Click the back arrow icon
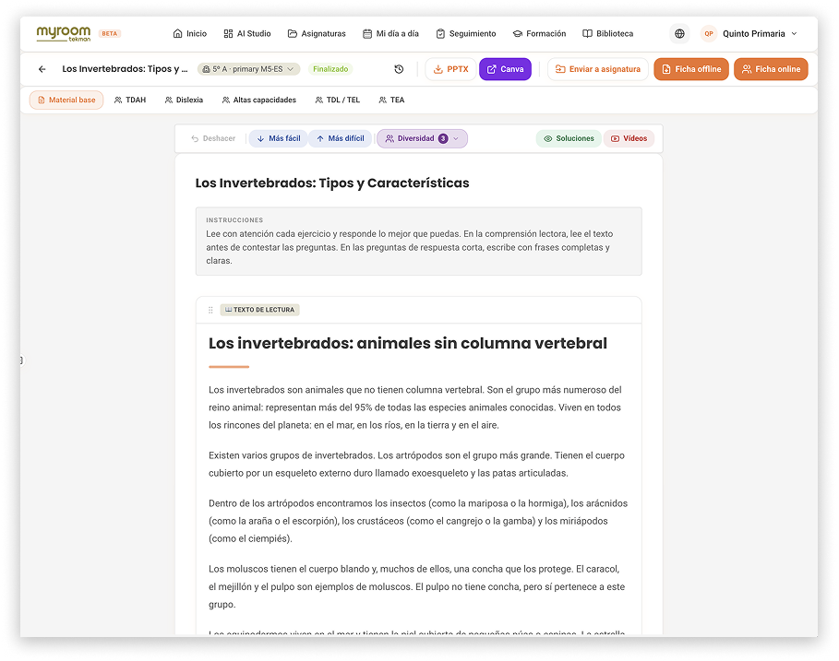839x661 pixels. pyautogui.click(x=42, y=69)
